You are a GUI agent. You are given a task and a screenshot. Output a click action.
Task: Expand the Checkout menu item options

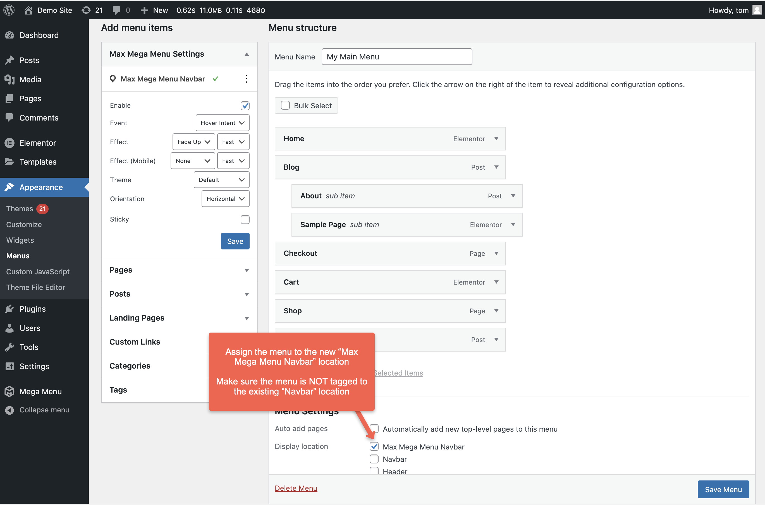point(496,253)
